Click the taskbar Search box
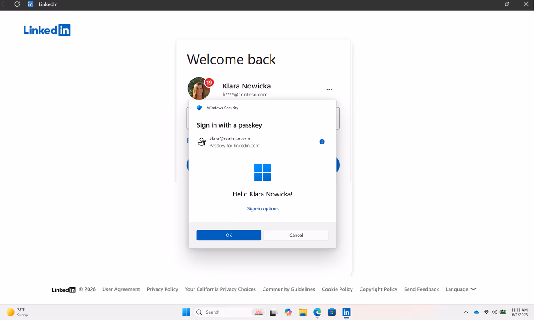 tap(230, 312)
